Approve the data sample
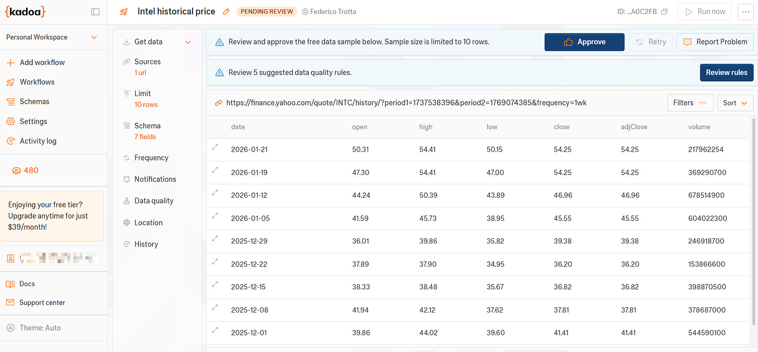The image size is (758, 352). [x=584, y=42]
